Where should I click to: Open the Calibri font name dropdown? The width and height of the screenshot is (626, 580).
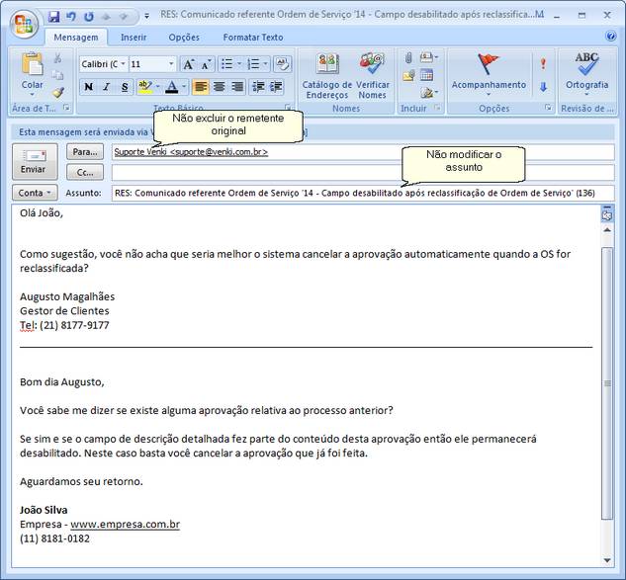coord(123,64)
